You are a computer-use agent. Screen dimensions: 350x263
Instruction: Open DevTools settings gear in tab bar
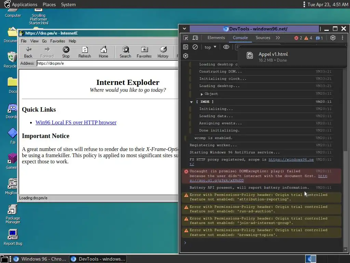(x=333, y=38)
